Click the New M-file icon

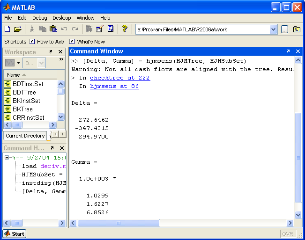pyautogui.click(x=7, y=29)
